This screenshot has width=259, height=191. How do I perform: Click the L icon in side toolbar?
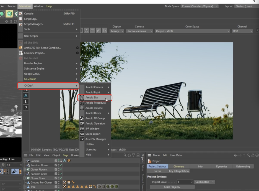26,102
